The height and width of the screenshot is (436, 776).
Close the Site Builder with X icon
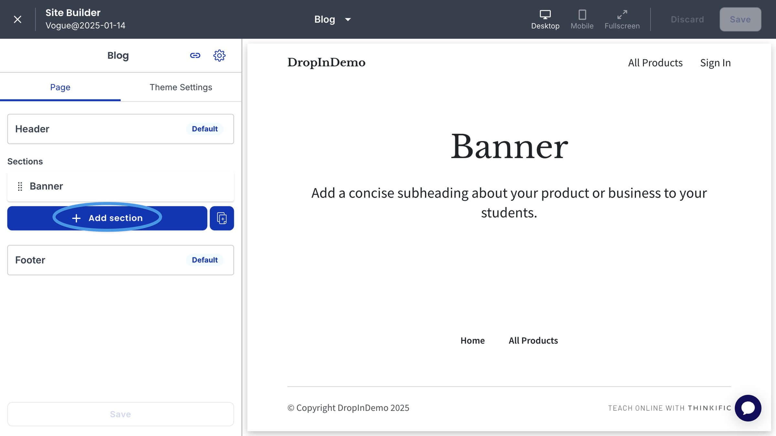click(17, 19)
